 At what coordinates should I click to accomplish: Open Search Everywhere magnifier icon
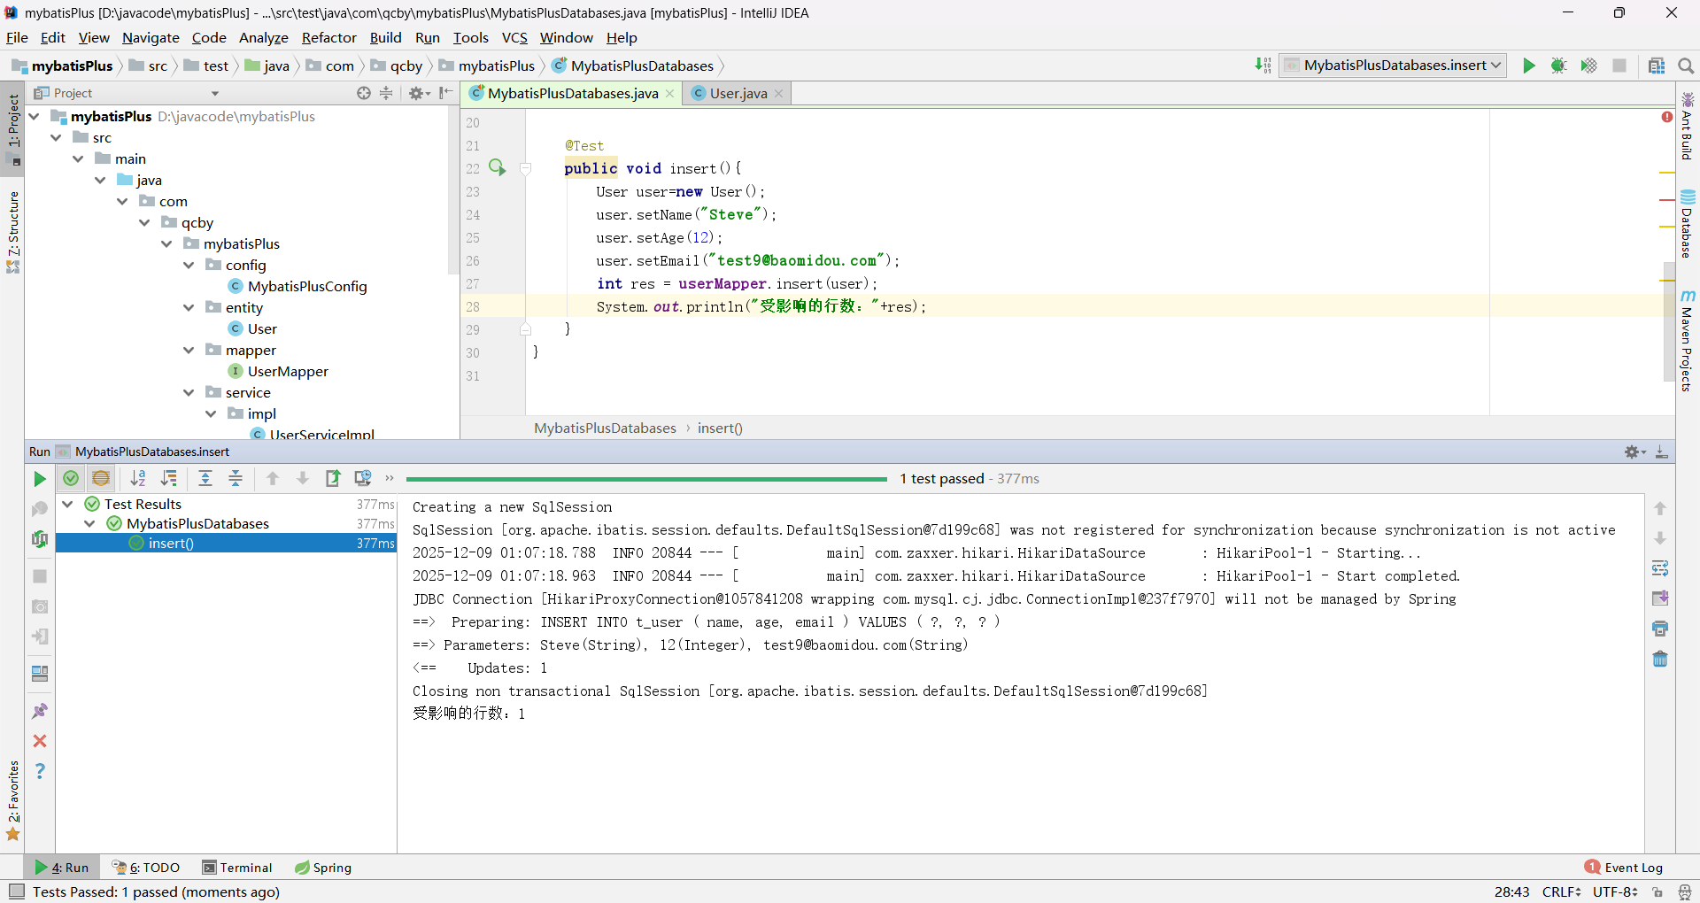[x=1686, y=66]
